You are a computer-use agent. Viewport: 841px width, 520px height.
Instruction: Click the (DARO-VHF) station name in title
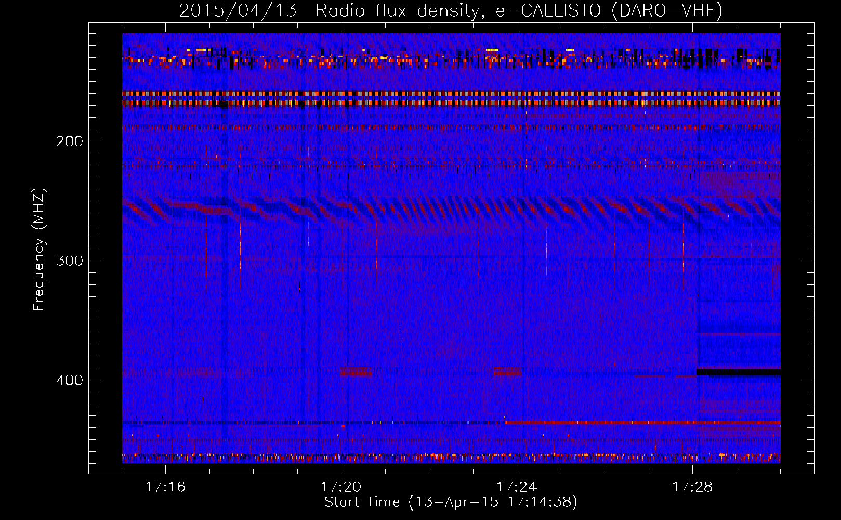pyautogui.click(x=667, y=10)
